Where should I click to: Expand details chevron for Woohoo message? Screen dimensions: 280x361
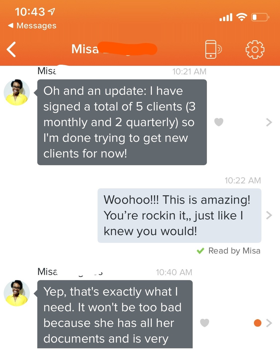point(269,215)
